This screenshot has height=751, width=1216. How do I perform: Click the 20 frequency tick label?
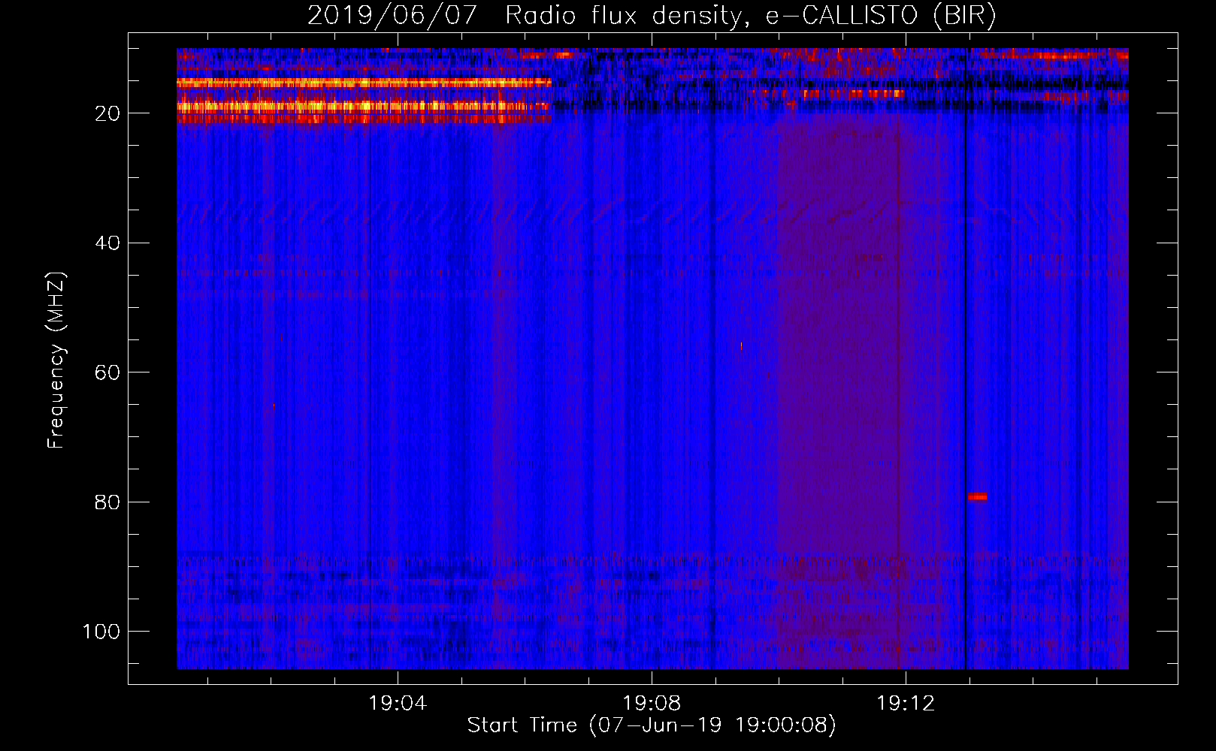(108, 113)
